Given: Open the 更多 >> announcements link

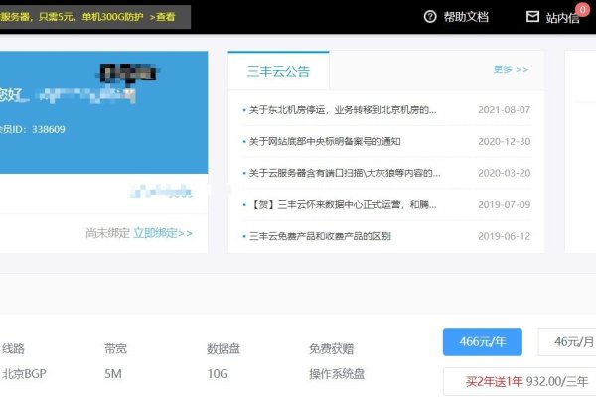Looking at the screenshot, I should point(511,69).
